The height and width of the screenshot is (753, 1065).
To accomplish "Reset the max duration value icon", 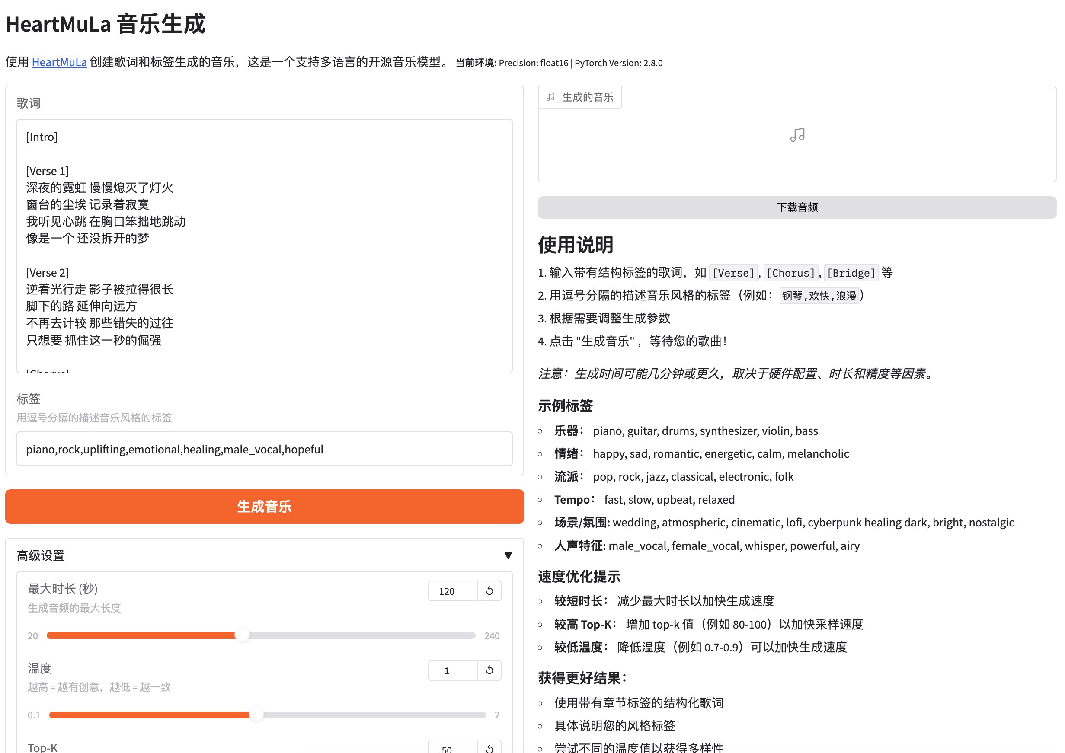I will click(489, 591).
